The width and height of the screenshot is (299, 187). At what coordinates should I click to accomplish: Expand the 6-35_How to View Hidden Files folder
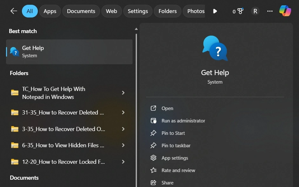click(x=123, y=145)
